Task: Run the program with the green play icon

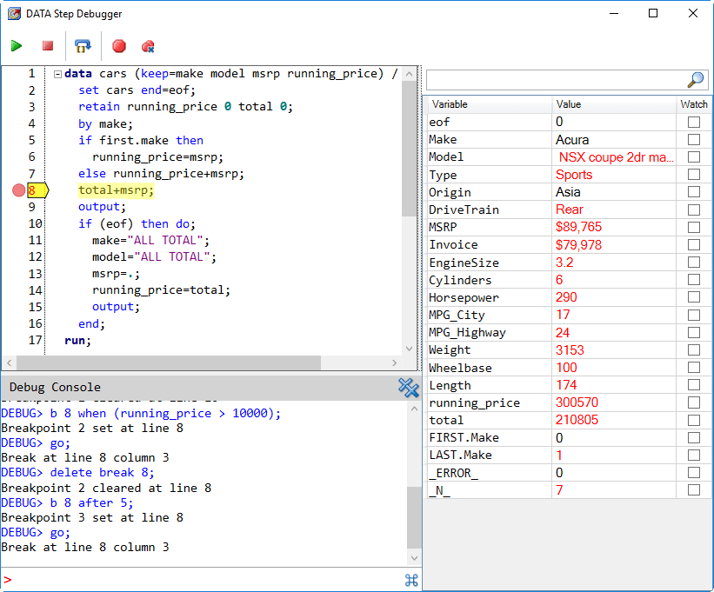Action: (17, 45)
